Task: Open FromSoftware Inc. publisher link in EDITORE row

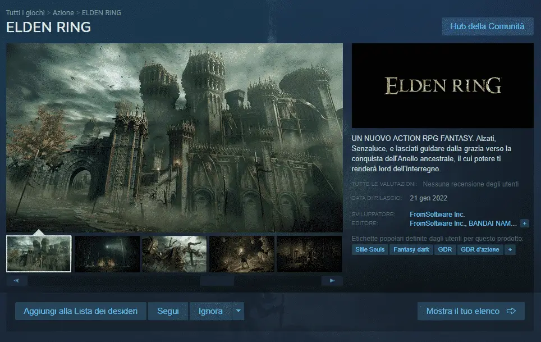Action: coord(437,224)
